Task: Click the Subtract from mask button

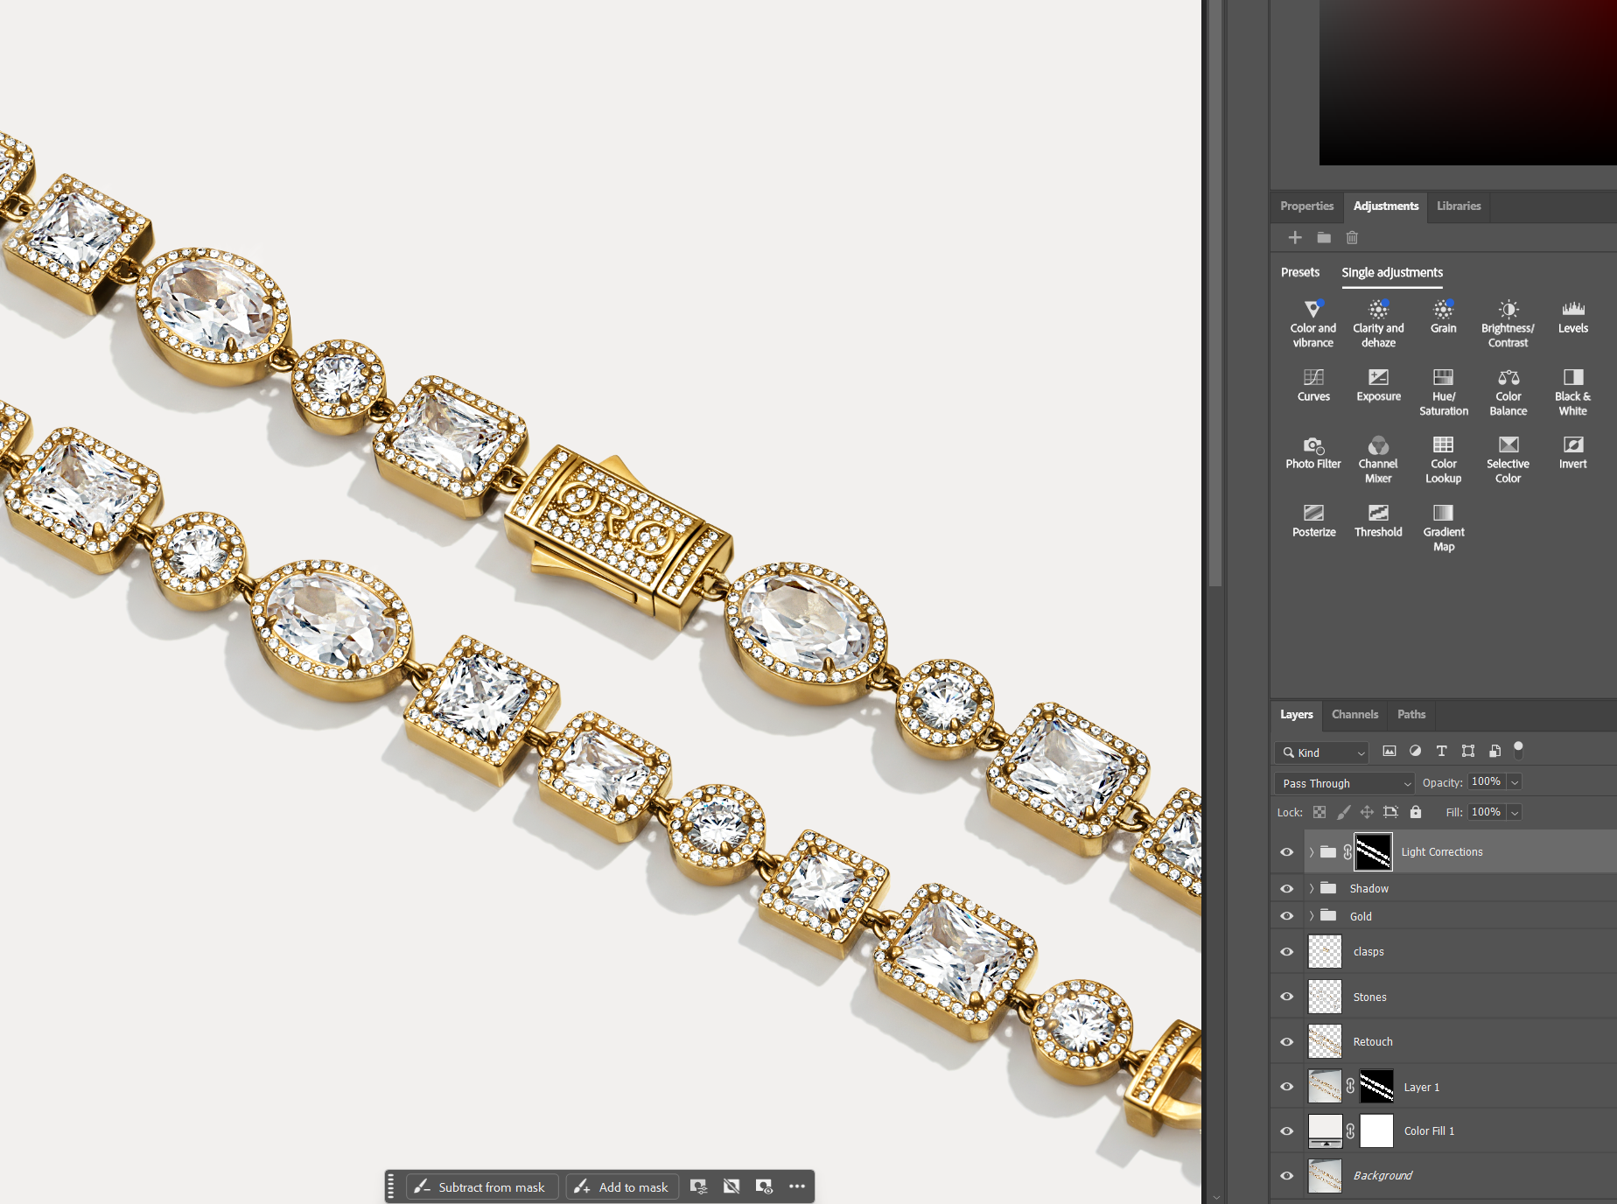Action: (x=481, y=1187)
